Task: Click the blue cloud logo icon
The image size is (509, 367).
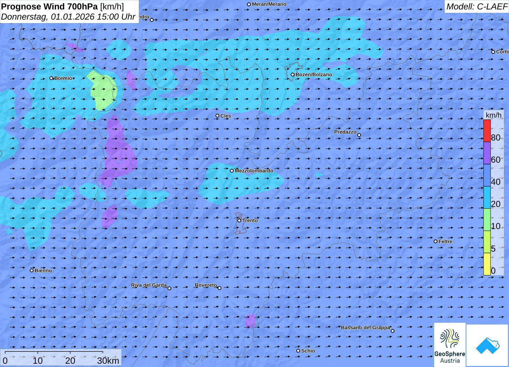Action: 488,345
